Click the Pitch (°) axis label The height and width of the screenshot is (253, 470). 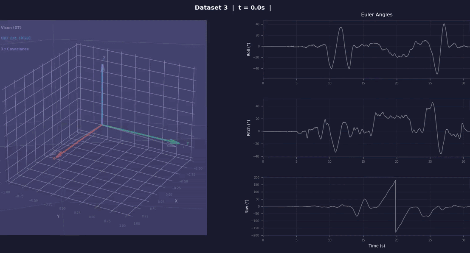click(249, 128)
